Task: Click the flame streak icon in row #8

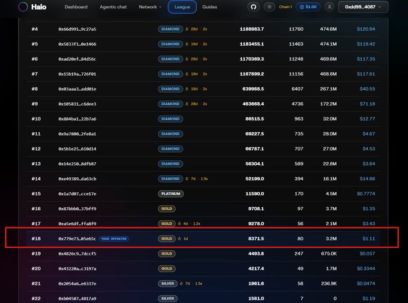Action: [187, 89]
